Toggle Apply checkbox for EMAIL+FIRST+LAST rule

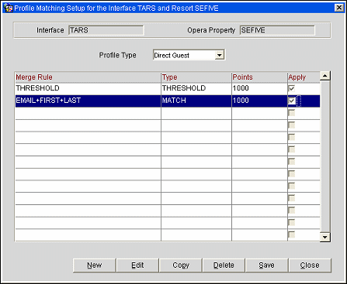(292, 101)
